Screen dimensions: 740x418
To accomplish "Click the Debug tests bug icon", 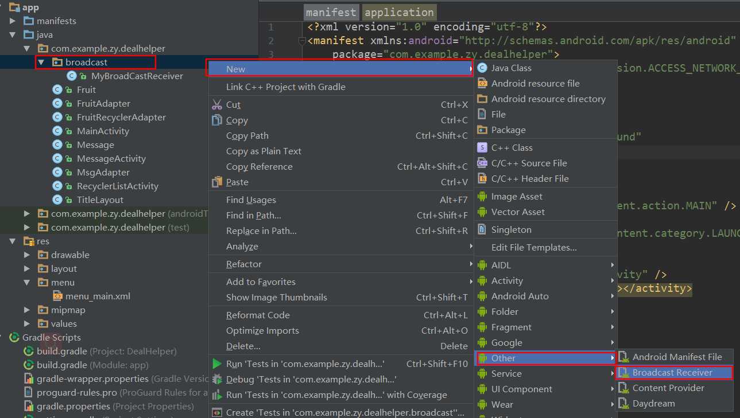I will point(217,379).
